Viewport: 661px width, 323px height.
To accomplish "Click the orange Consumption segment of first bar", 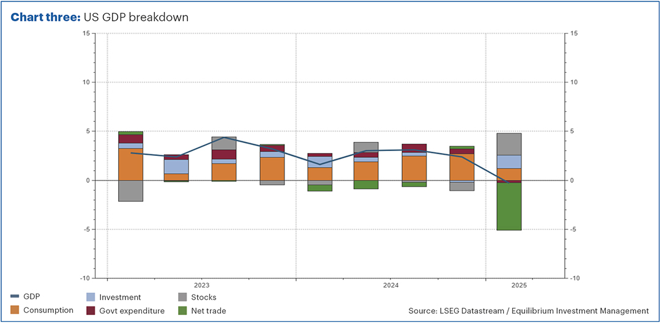I will coord(130,164).
